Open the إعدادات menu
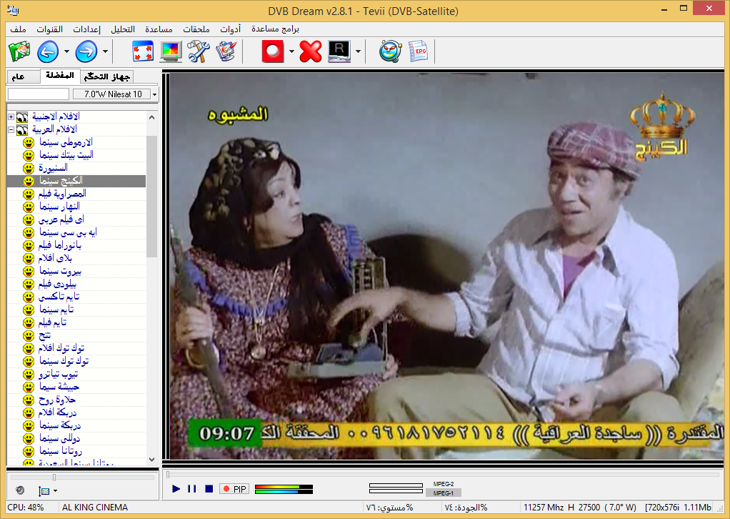The width and height of the screenshot is (730, 519). (x=86, y=29)
